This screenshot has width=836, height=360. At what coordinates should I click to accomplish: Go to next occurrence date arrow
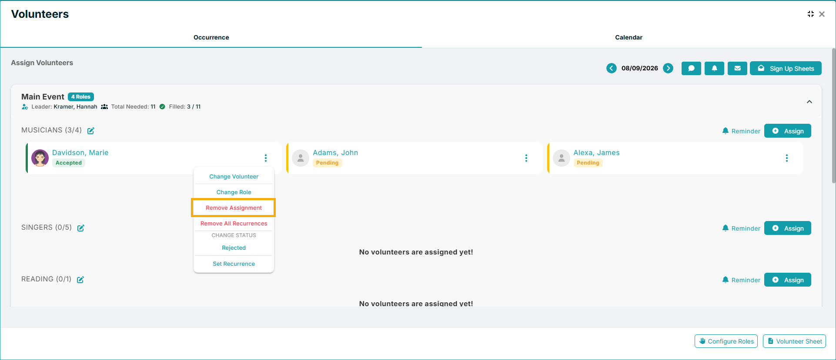pos(668,68)
